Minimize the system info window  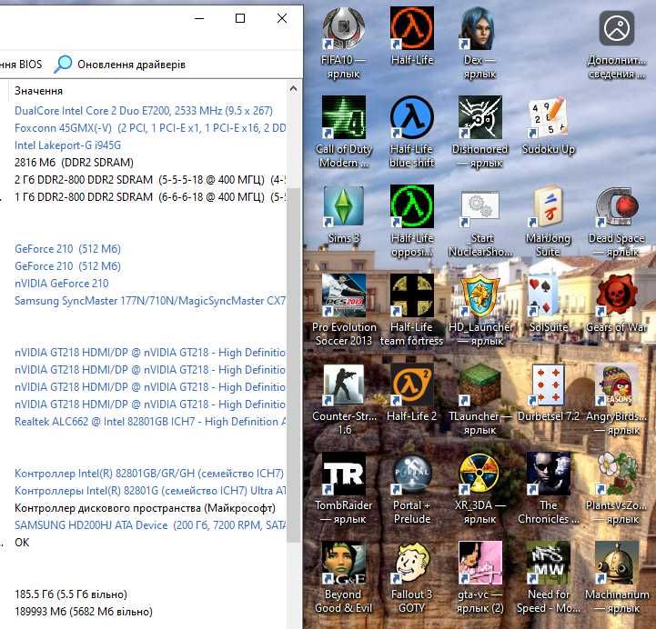(x=199, y=18)
